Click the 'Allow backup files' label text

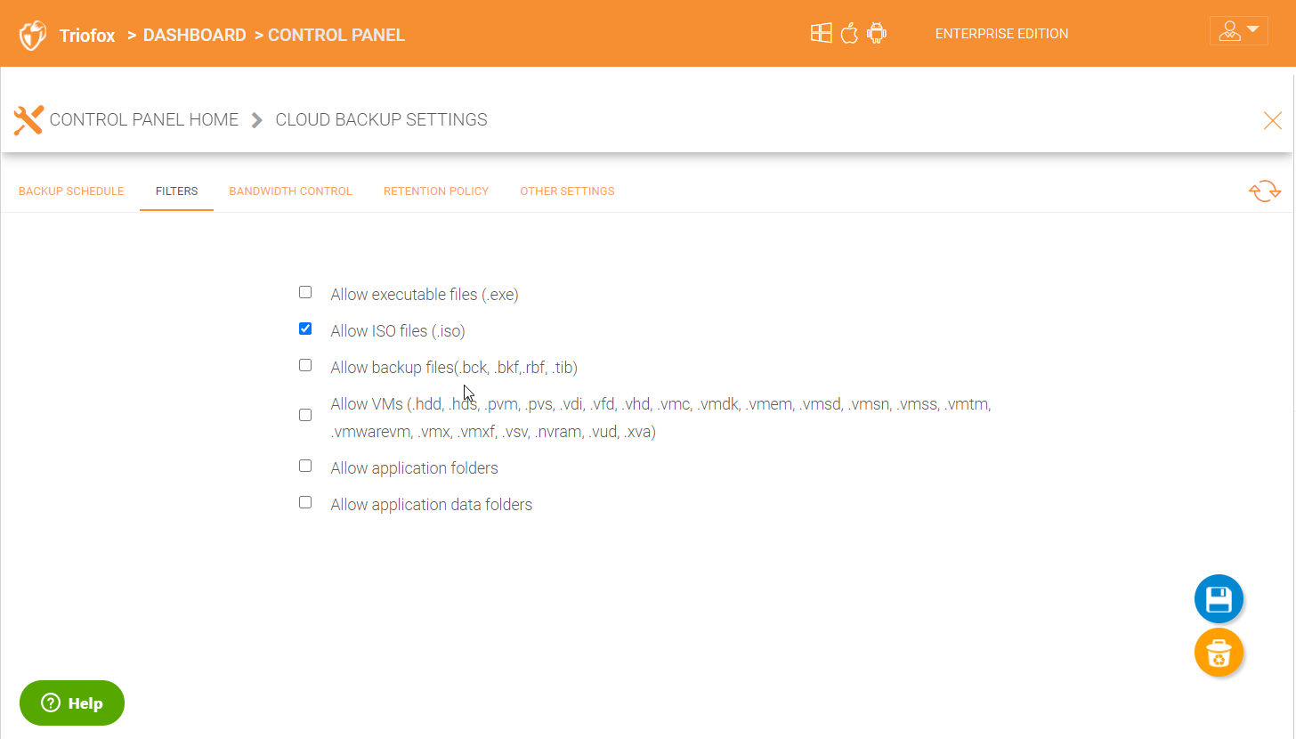tap(454, 368)
